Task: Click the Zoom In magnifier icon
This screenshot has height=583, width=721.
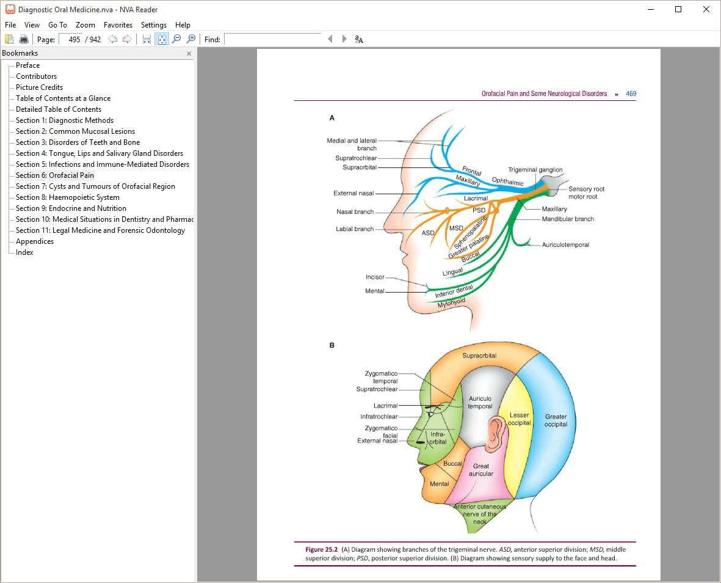Action: point(191,39)
